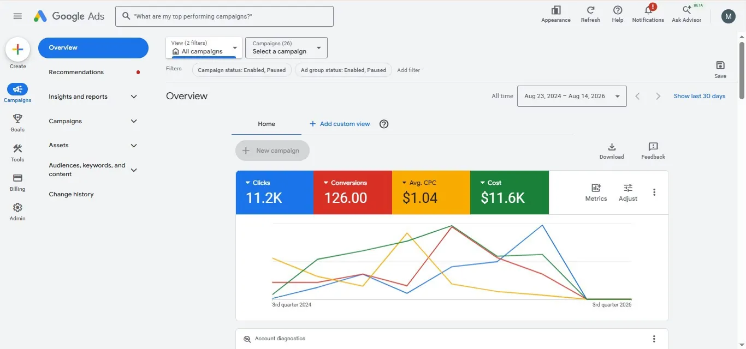The height and width of the screenshot is (349, 746).
Task: Click New campaign button
Action: pos(273,151)
